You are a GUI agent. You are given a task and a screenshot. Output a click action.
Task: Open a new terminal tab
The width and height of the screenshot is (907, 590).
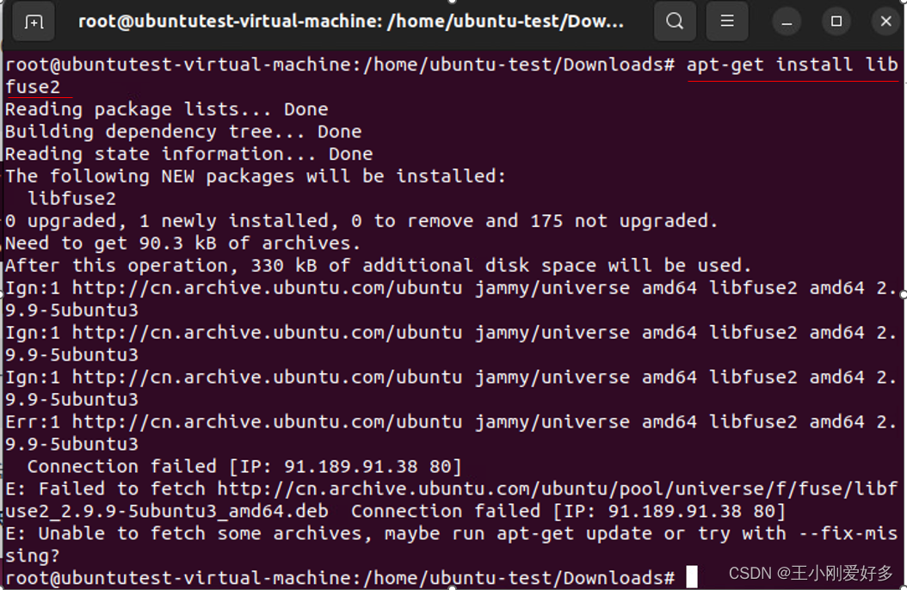34,22
